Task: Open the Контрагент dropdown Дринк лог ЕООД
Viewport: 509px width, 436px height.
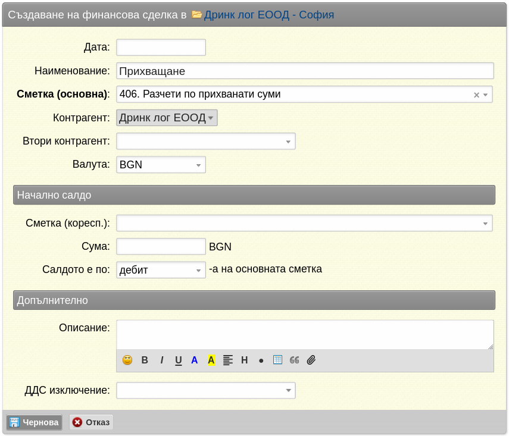Action: click(x=167, y=118)
